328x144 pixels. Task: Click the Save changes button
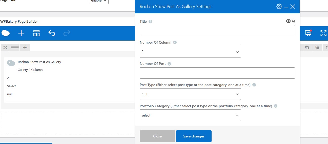click(194, 136)
